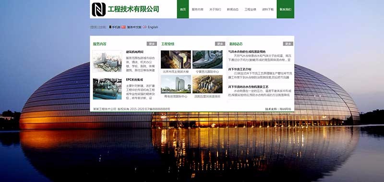Open news 气井水合物的生成机理及预防
This screenshot has height=182, width=384.
point(247,52)
